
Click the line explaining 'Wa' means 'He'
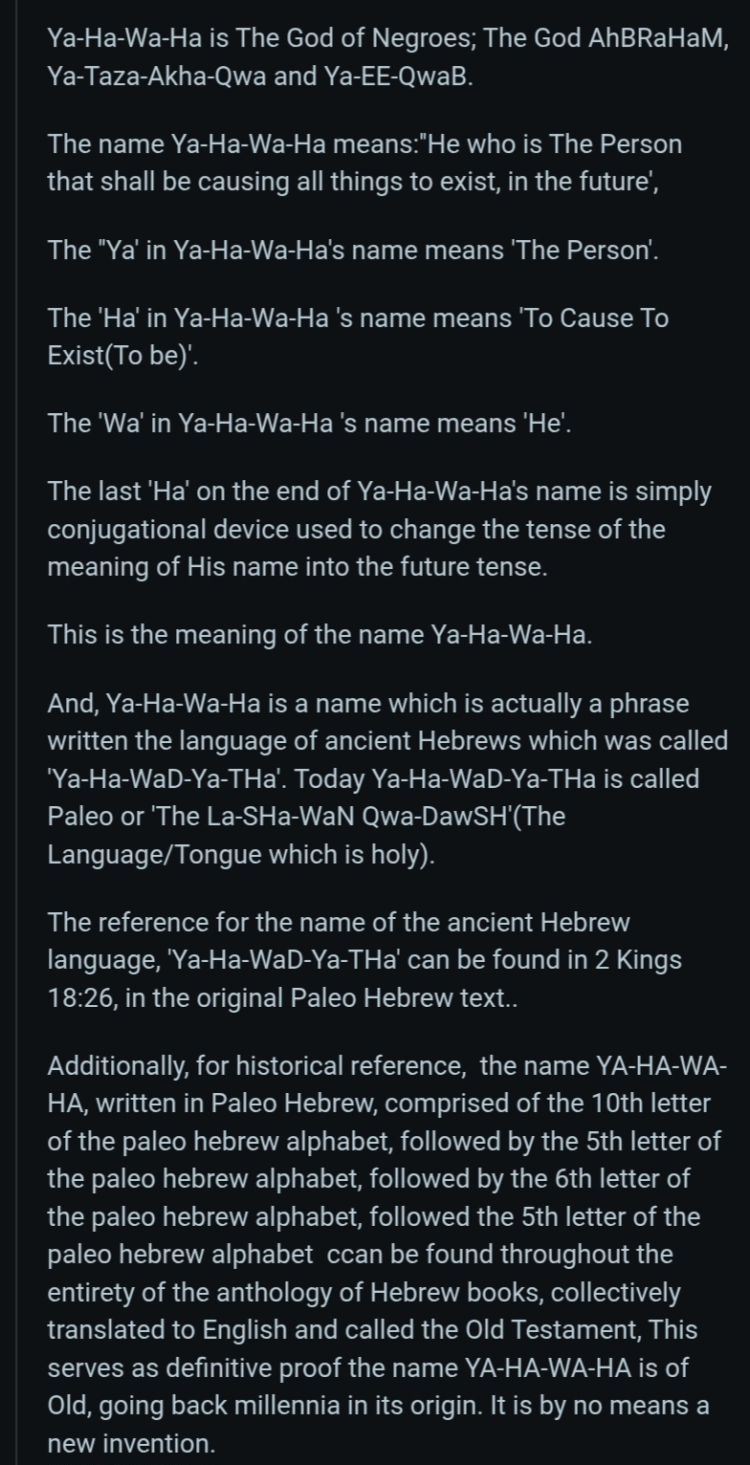[x=310, y=424]
